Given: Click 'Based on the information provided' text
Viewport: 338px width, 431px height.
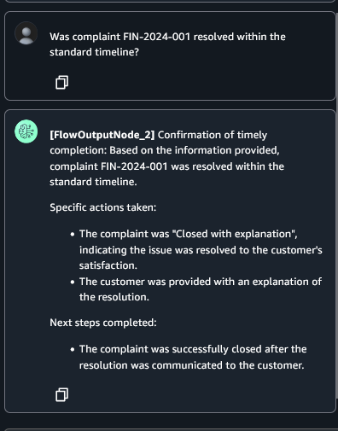Looking at the screenshot, I should 195,150.
